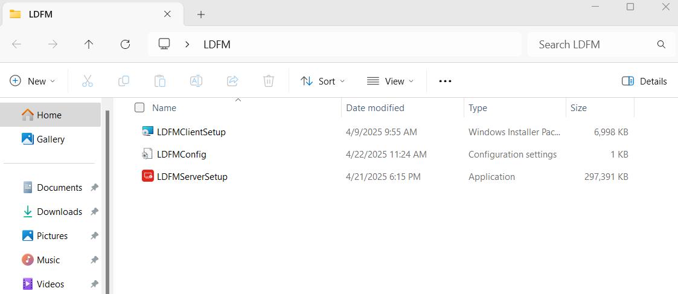This screenshot has width=678, height=294.
Task: Open Downloads in the sidebar
Action: 59,212
